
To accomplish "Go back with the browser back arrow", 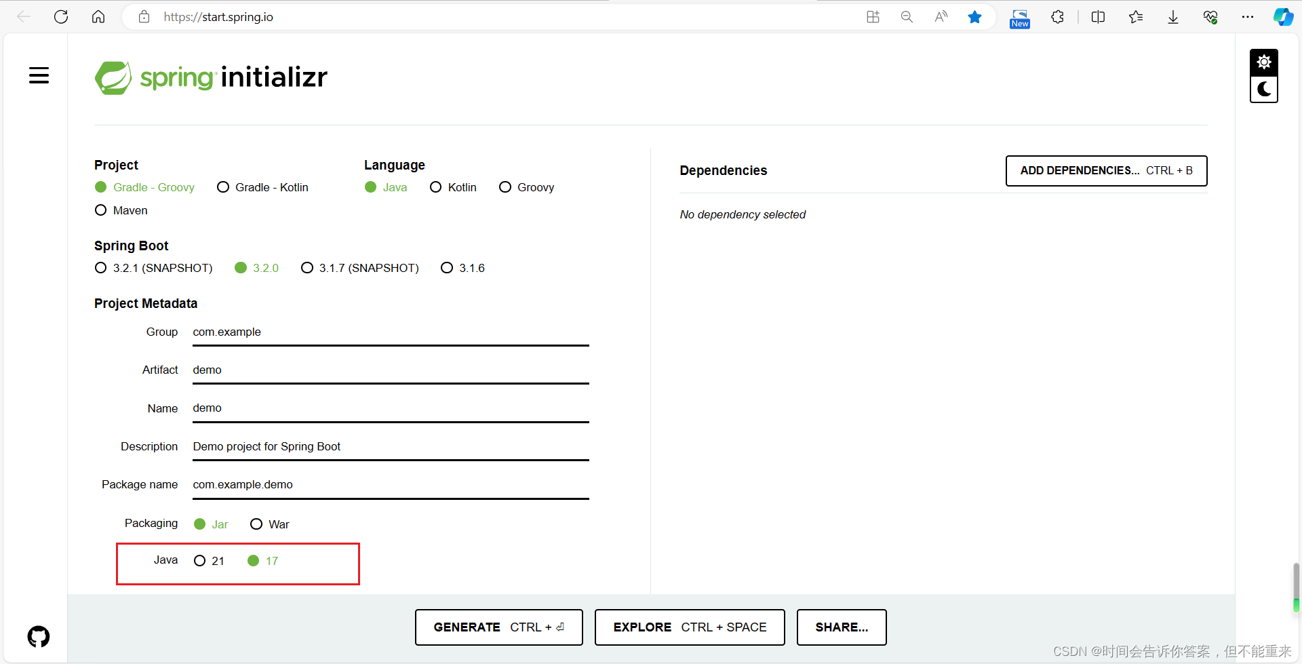I will (x=24, y=17).
